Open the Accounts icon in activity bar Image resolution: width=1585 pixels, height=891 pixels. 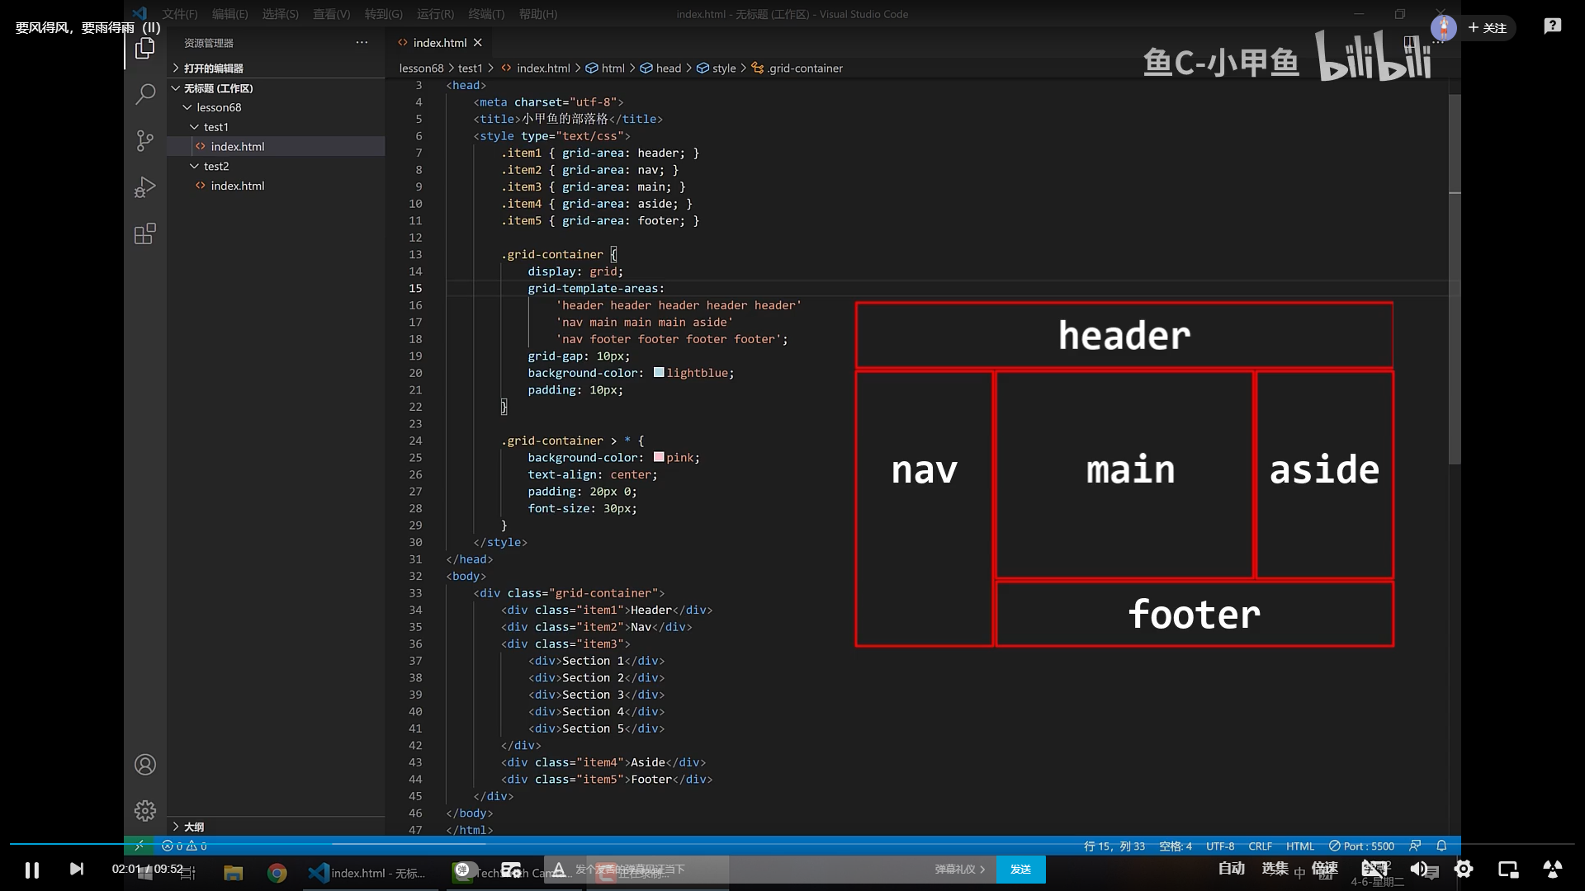click(145, 765)
